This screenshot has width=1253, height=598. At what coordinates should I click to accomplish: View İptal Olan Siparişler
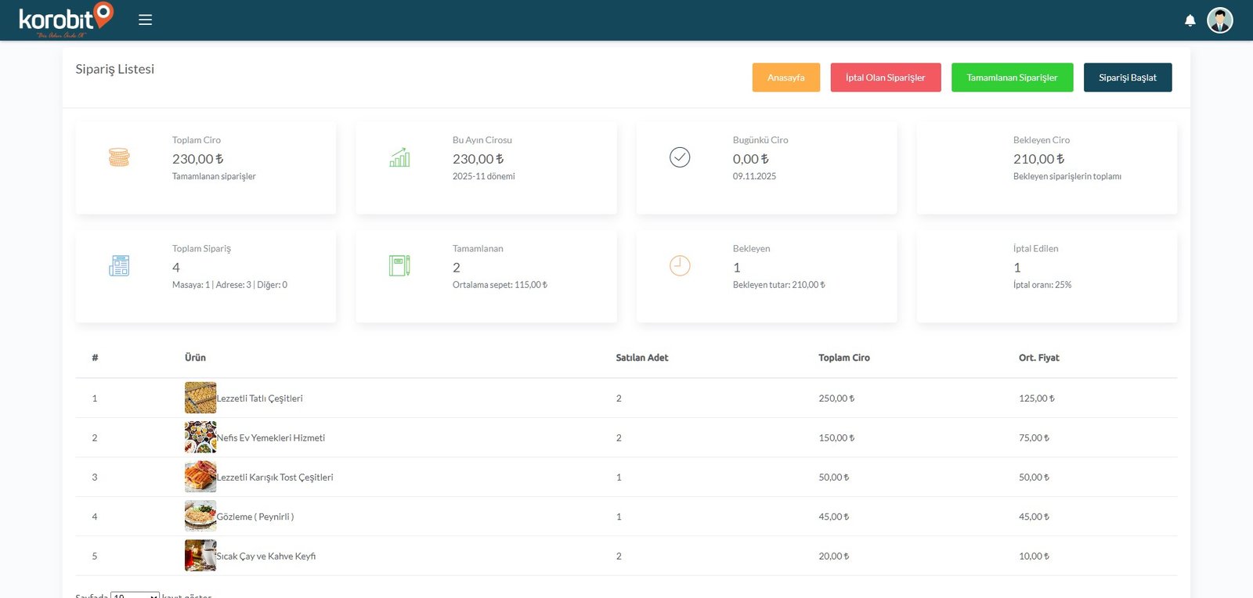pos(885,77)
